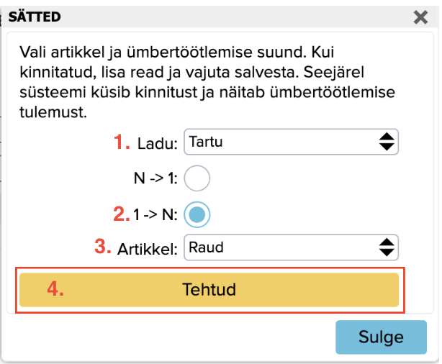The image size is (442, 364).
Task: Click the red step number 1 marker
Action: pyautogui.click(x=122, y=142)
